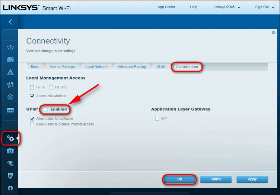Select the Administration tab
The image size is (280, 195).
point(187,67)
